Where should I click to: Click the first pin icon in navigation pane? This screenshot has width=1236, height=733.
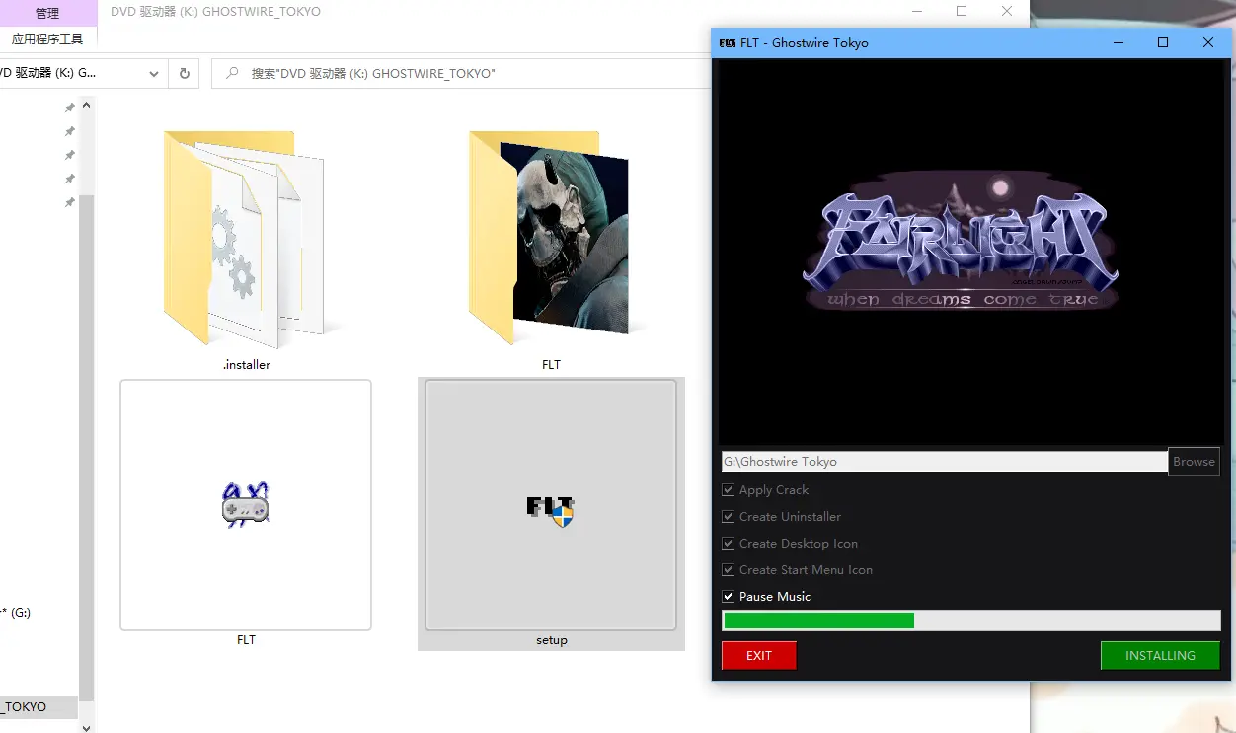pyautogui.click(x=69, y=108)
